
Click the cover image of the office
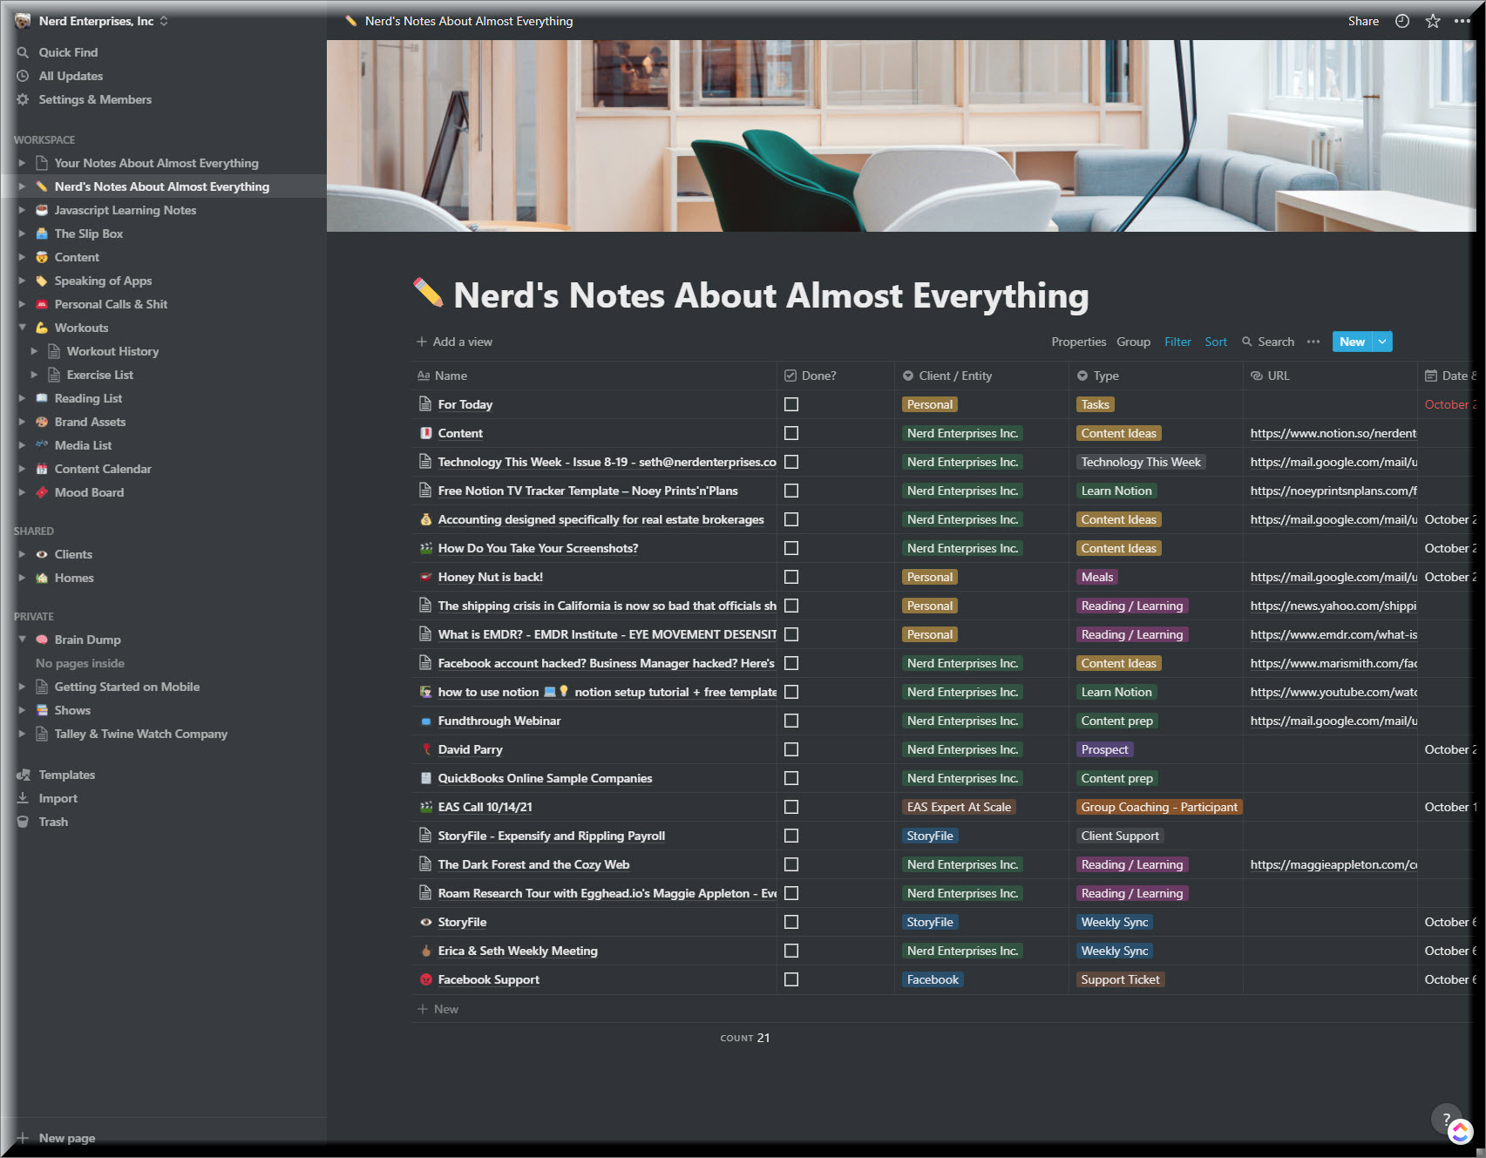(x=901, y=136)
